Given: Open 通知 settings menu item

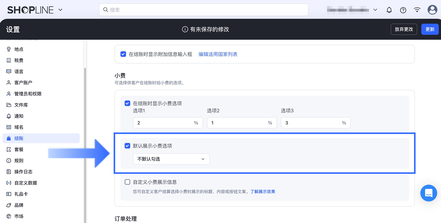Looking at the screenshot, I should pos(41,116).
